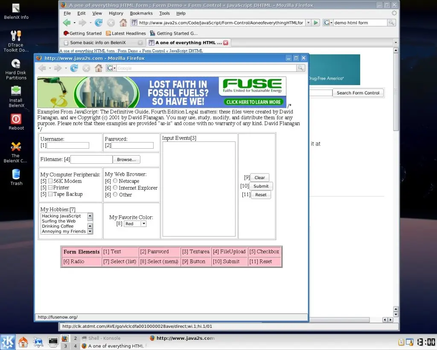
Task: Select the Netscape radio button
Action: [x=115, y=181]
